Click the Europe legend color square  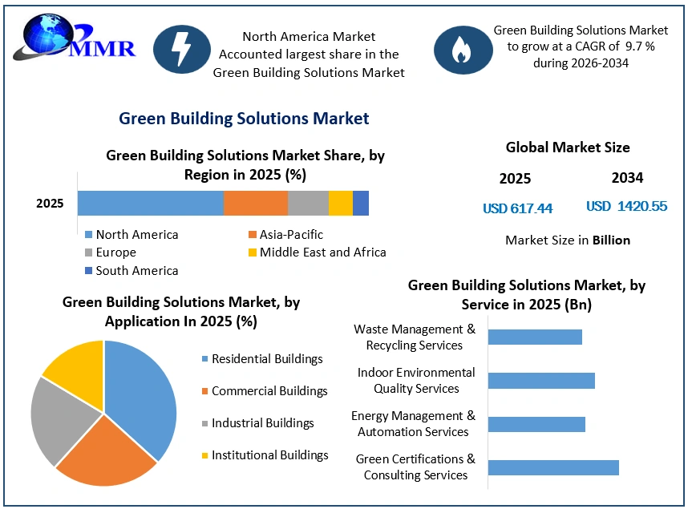[89, 252]
